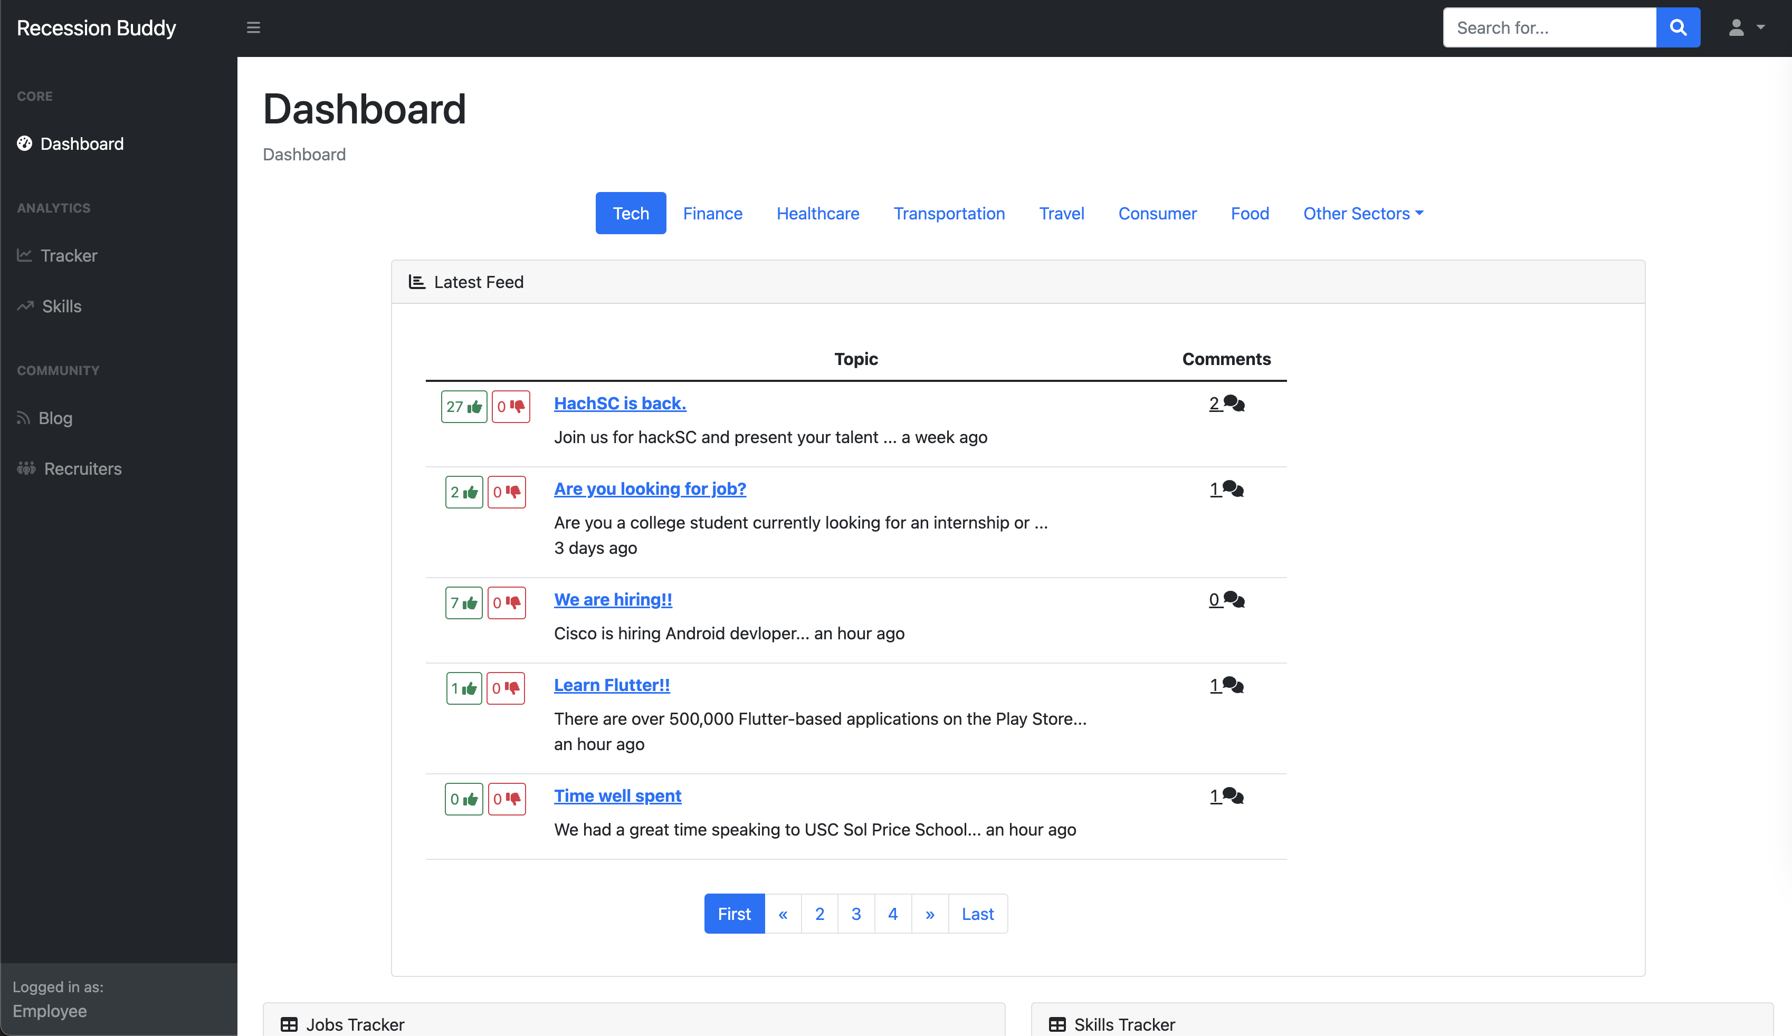Screen dimensions: 1792x1036
Task: Switch to the Finance sector tab
Action: (x=712, y=213)
